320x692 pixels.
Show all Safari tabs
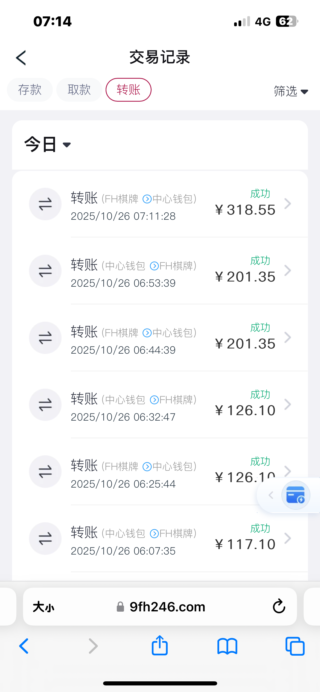295,646
